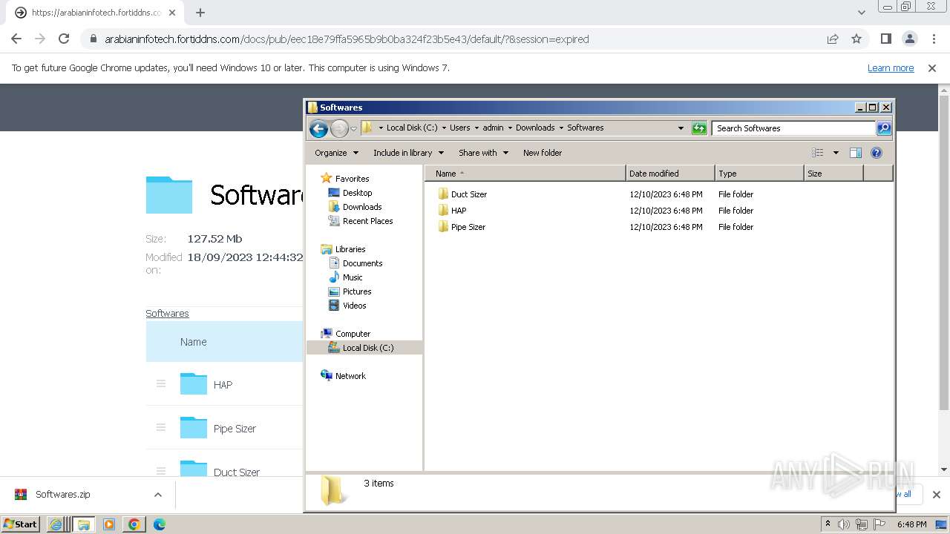Open Downloads in navigation pane
Image resolution: width=950 pixels, height=534 pixels.
click(355, 207)
